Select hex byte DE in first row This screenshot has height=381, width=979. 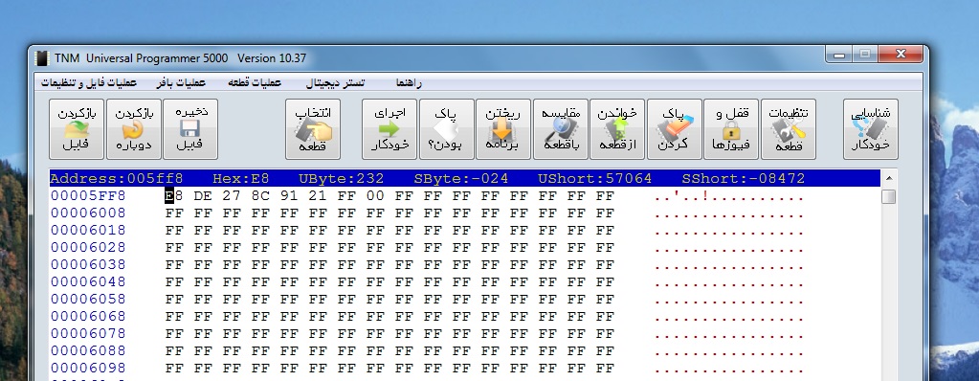tap(202, 196)
